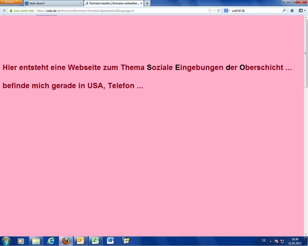Restore down the Firefox window
Screen dimensions: 308x246
point(292,2)
